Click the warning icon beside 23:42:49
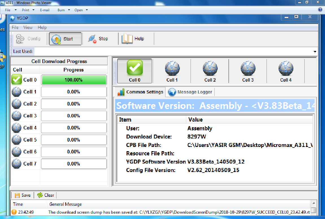The width and height of the screenshot is (325, 219). 14,212
